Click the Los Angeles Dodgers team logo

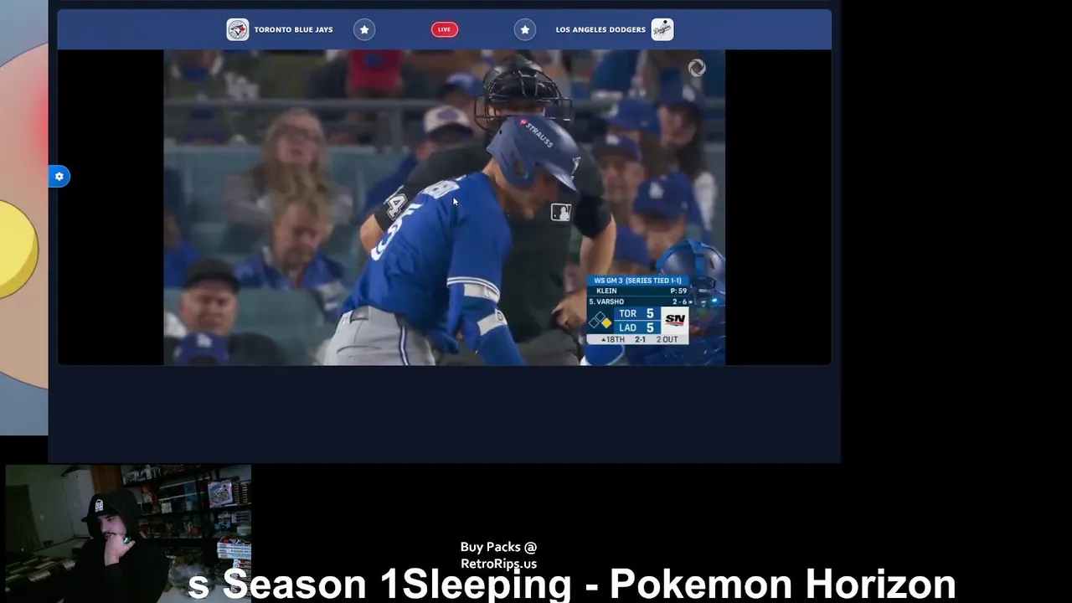coord(662,29)
